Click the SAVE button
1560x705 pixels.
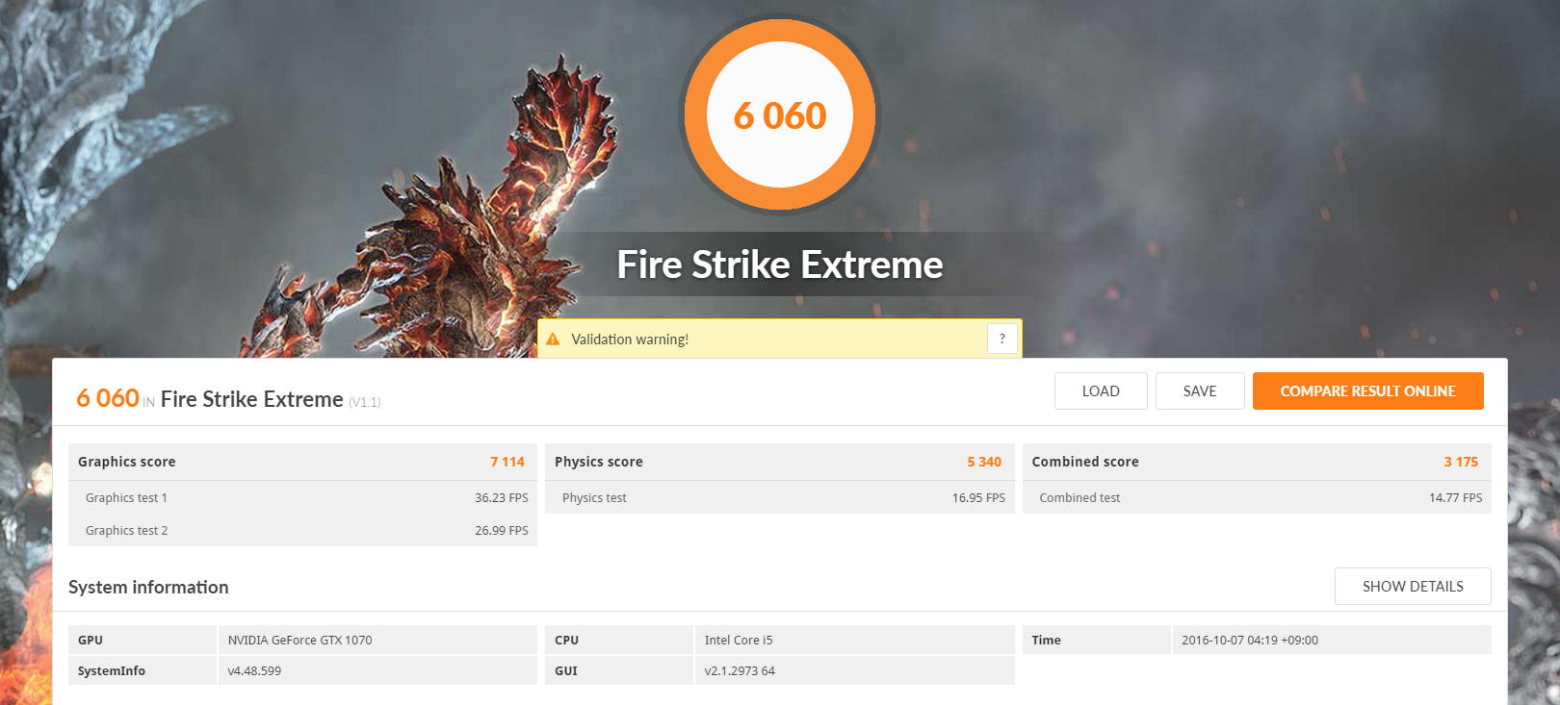coord(1200,391)
